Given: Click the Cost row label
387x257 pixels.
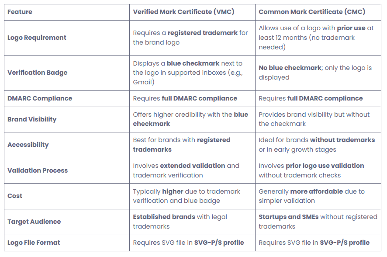Looking at the screenshot, I should (15, 196).
